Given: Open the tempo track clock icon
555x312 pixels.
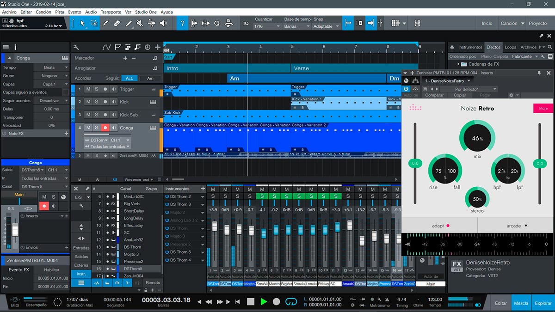Looking at the screenshot, I should 148,47.
